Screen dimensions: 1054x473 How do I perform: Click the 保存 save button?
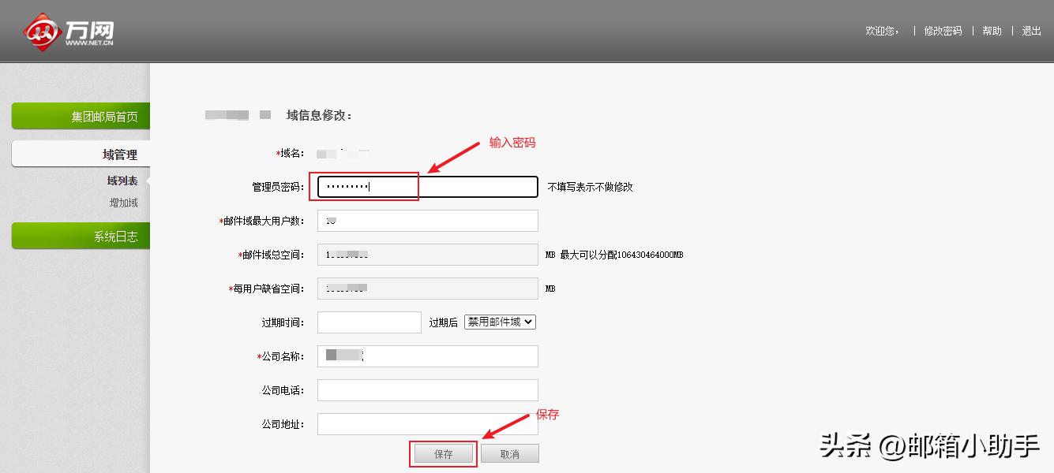pos(443,453)
